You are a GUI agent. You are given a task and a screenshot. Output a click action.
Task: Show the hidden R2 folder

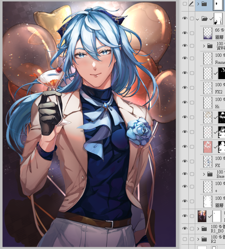pyautogui.click(x=185, y=239)
